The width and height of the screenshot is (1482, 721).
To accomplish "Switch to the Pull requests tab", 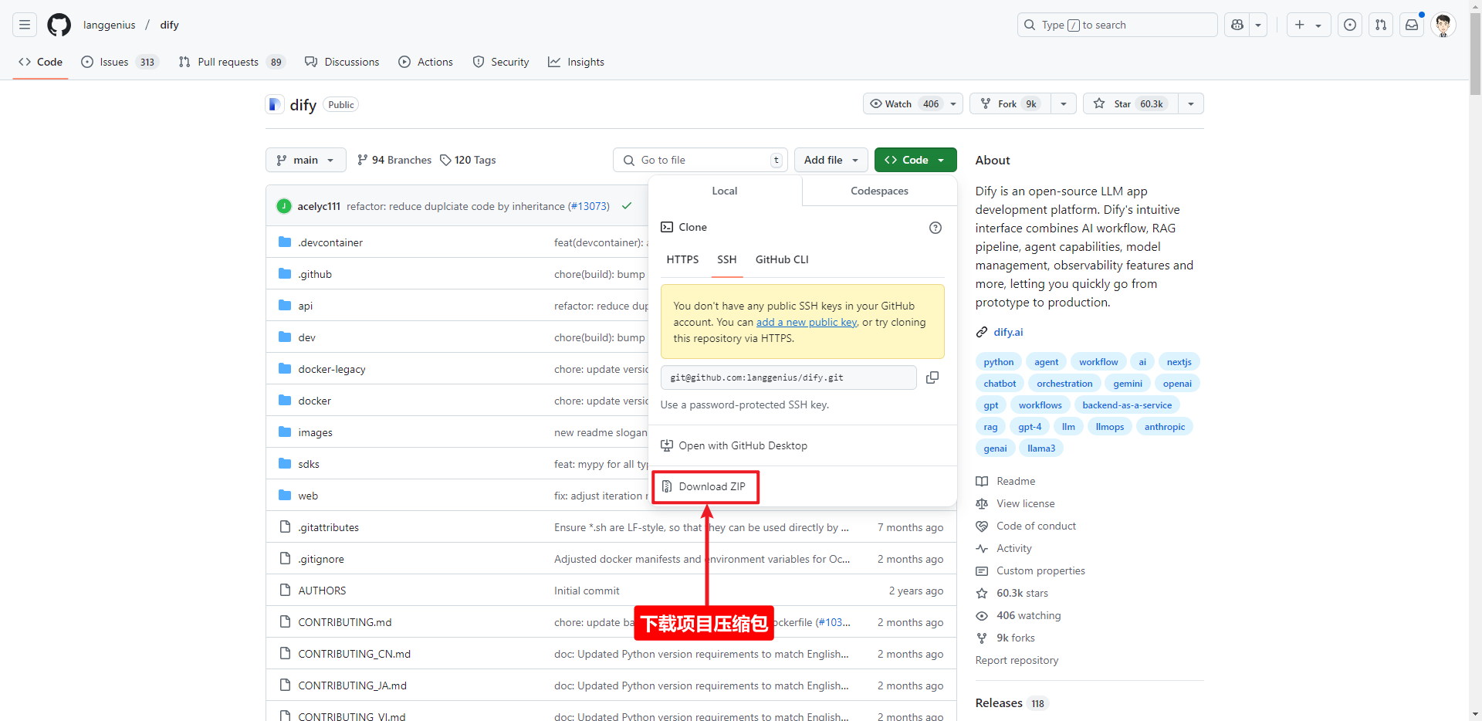I will pos(232,62).
